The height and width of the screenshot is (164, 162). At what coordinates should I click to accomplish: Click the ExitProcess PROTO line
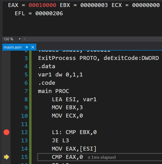98,58
